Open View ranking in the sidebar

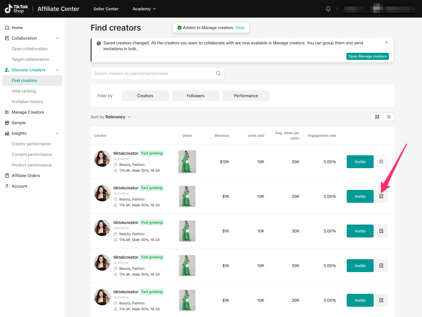tap(24, 91)
